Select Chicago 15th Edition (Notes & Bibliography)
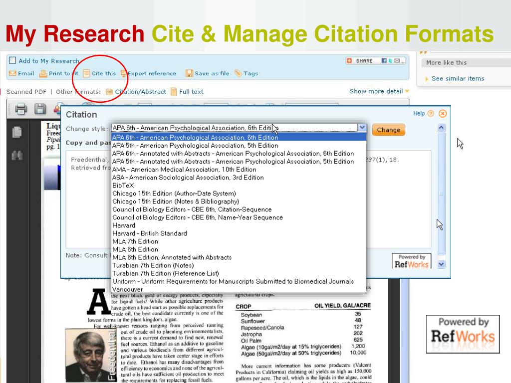 click(x=239, y=201)
